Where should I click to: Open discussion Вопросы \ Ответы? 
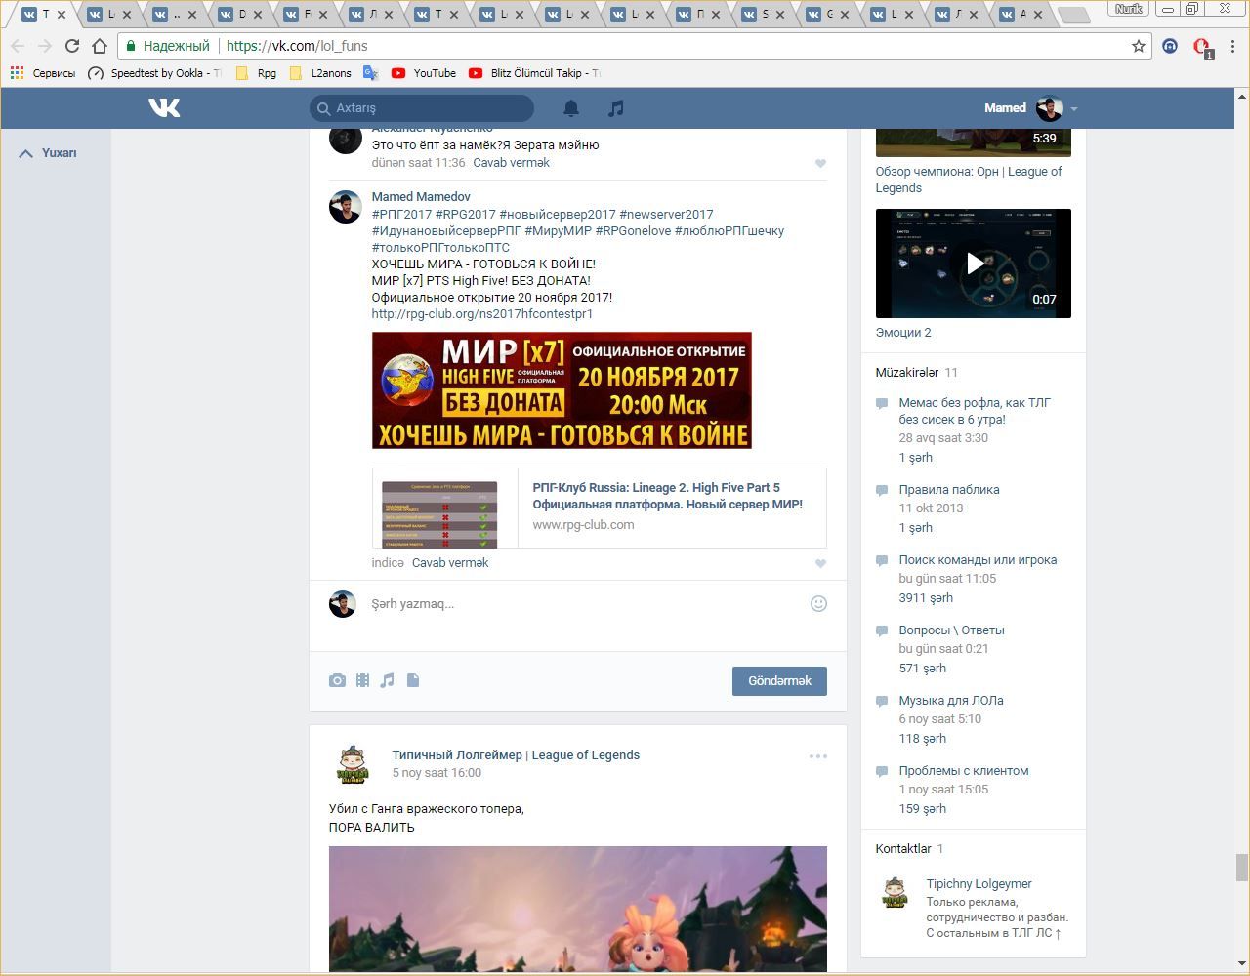pos(951,630)
